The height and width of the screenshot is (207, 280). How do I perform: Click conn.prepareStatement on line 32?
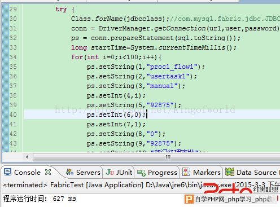coord(132,38)
